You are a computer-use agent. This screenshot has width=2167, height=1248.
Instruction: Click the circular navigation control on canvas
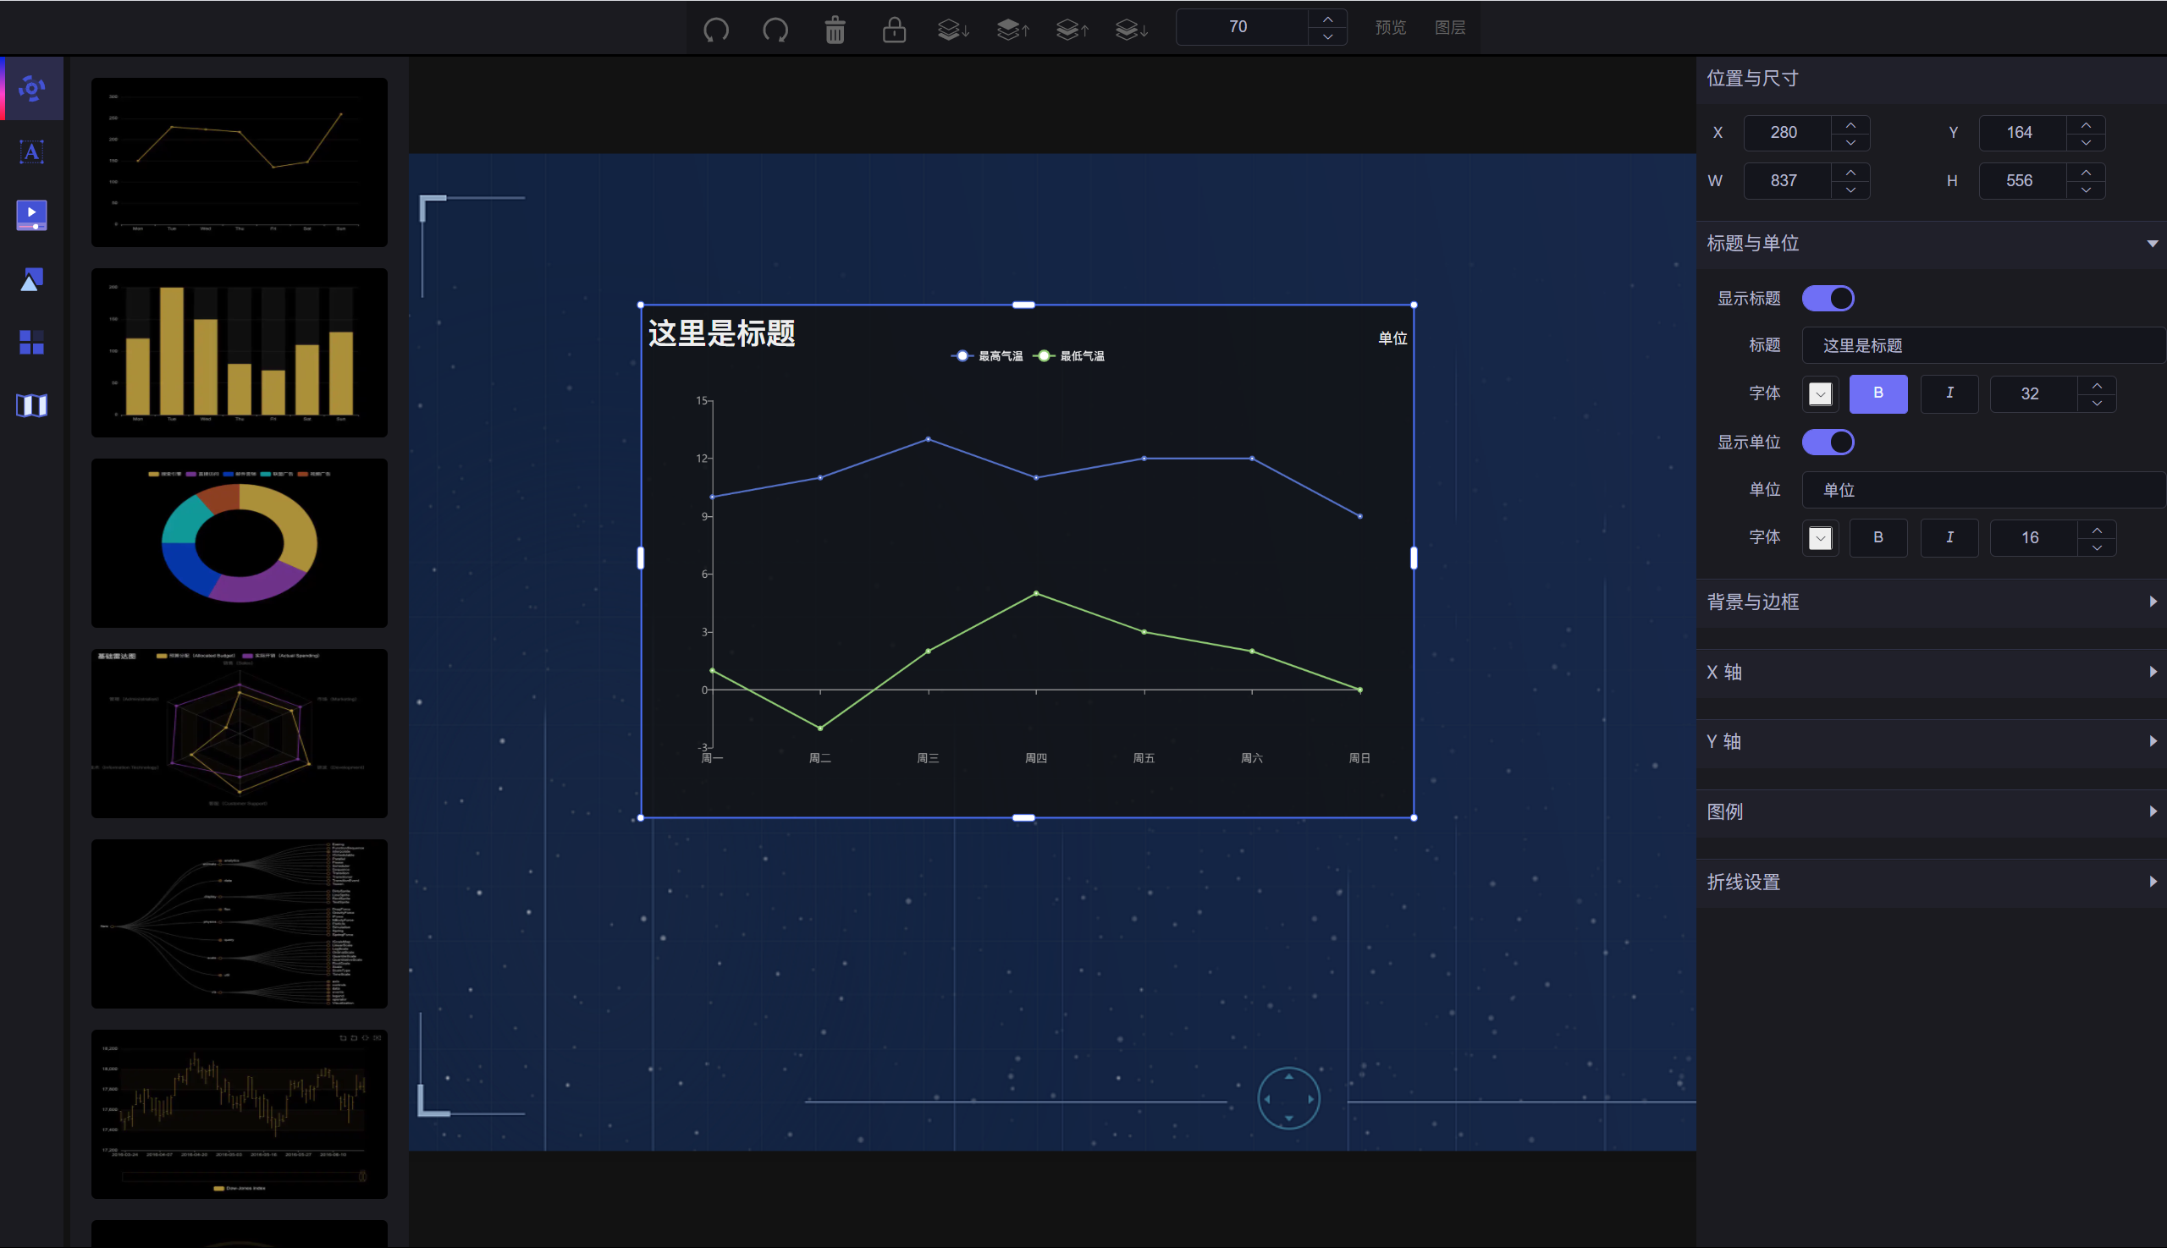coord(1288,1098)
